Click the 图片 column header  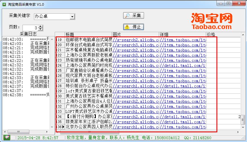click(135, 34)
